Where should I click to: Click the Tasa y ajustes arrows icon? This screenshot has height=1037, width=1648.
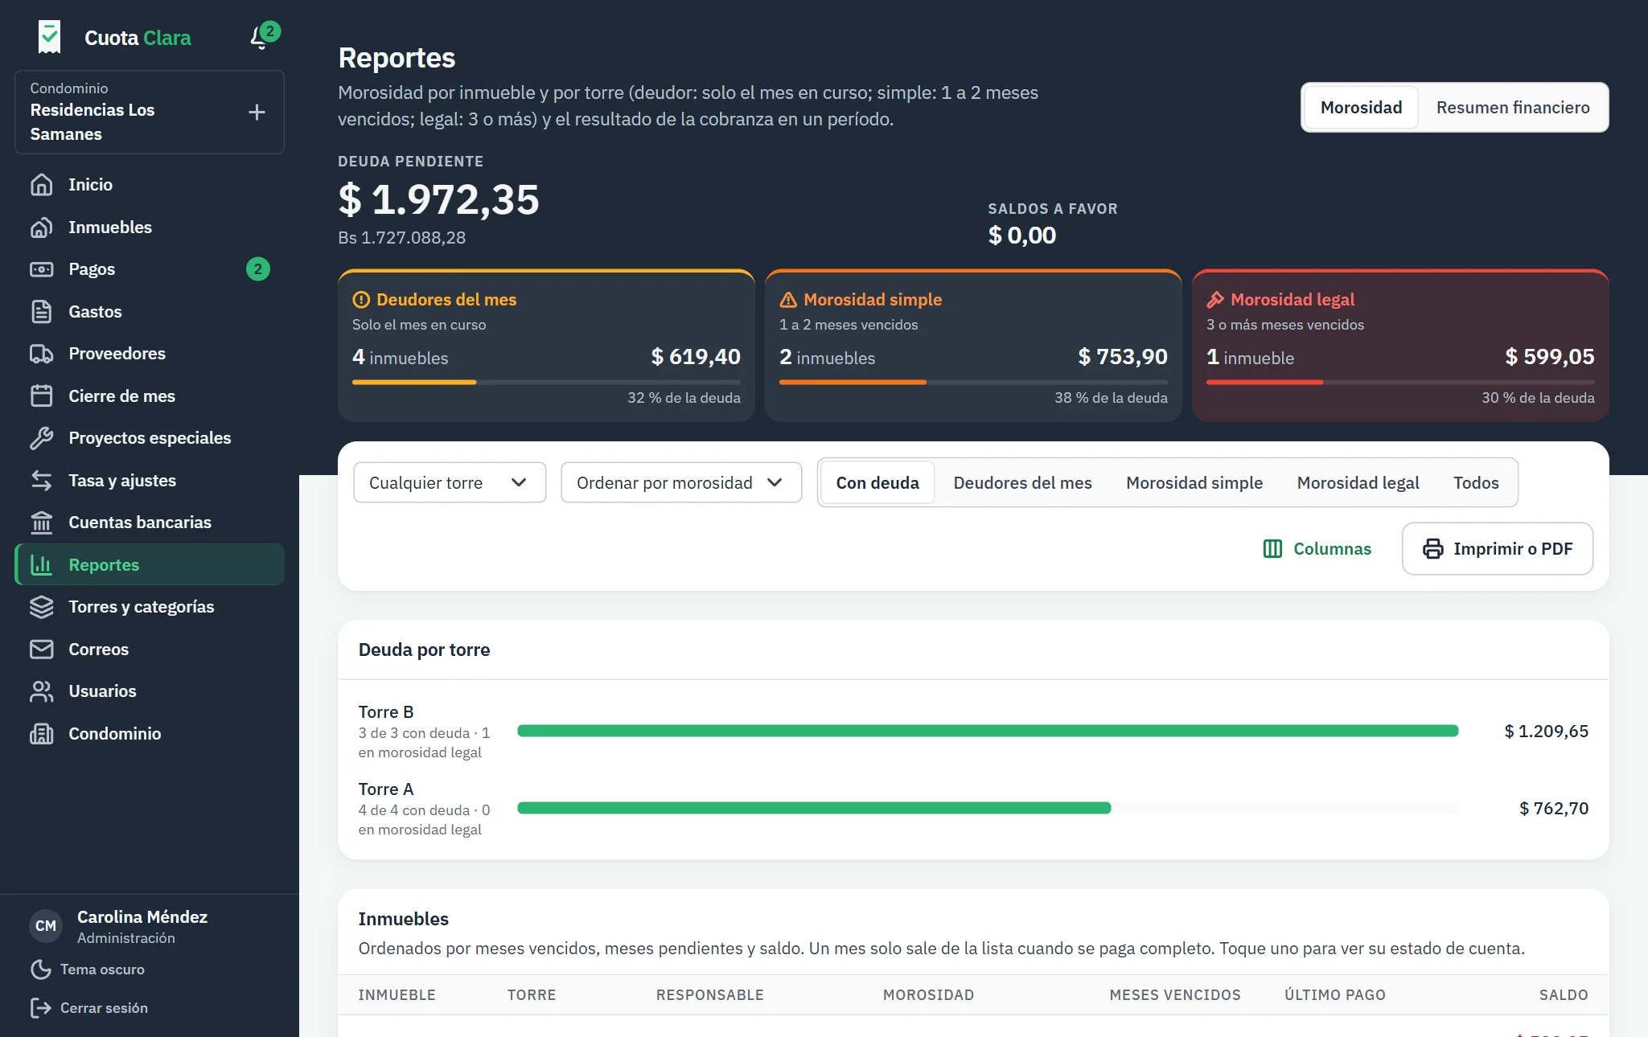click(42, 481)
